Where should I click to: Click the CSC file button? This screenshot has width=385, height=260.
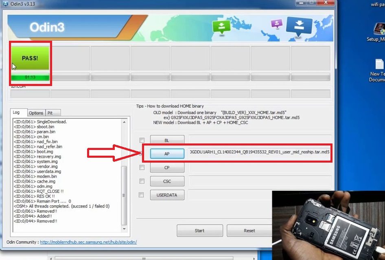click(x=167, y=181)
